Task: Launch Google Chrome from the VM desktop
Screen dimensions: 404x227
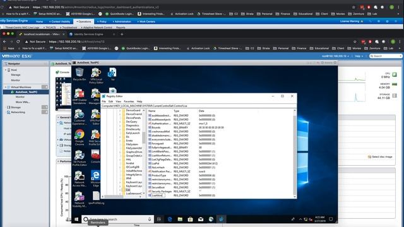Action: pos(80,137)
